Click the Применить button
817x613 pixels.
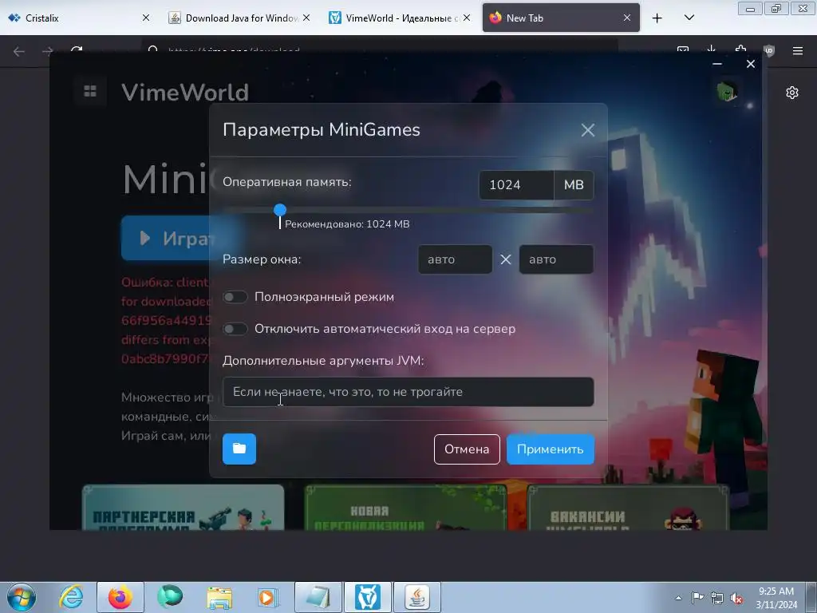point(551,449)
